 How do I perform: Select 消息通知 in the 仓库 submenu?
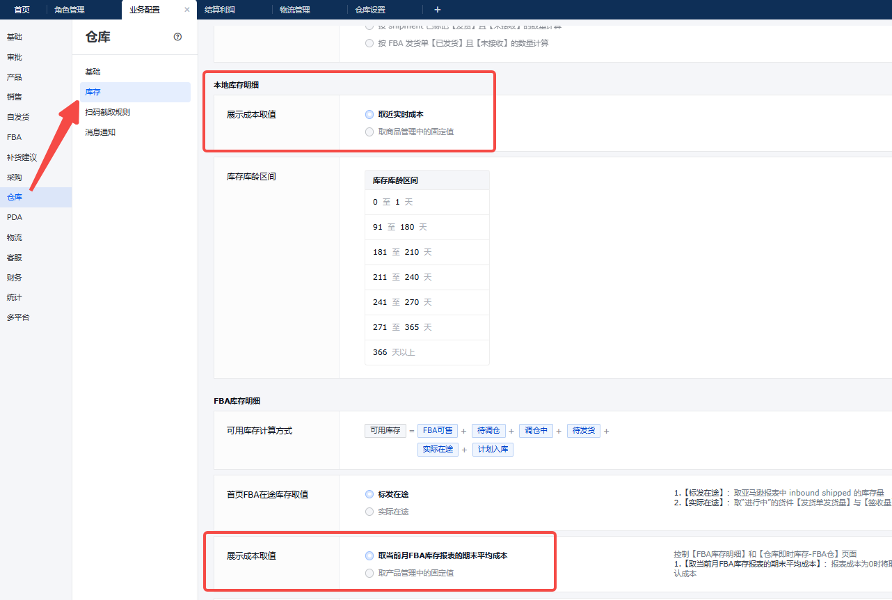click(100, 132)
